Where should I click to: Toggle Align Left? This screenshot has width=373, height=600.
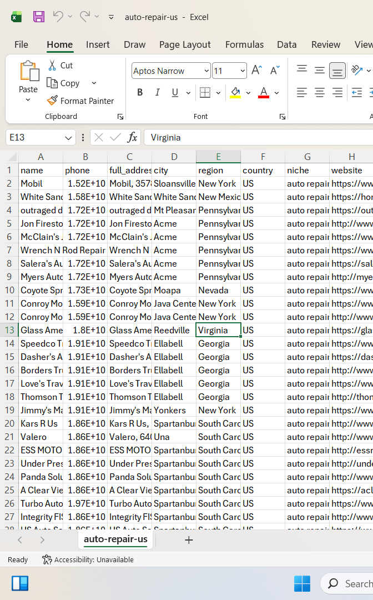point(302,92)
